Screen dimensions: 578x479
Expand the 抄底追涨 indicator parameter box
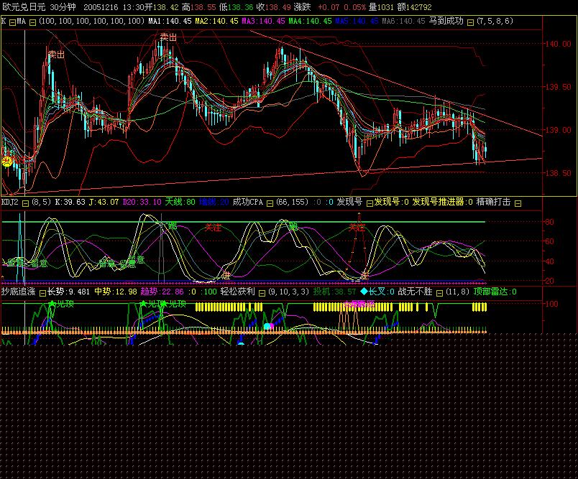point(42,293)
